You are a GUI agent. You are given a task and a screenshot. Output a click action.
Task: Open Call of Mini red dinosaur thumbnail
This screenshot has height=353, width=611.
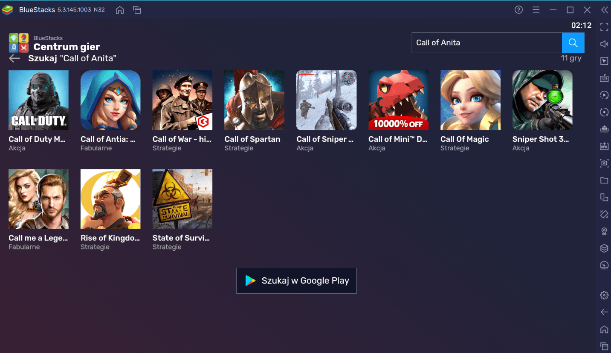tap(399, 100)
